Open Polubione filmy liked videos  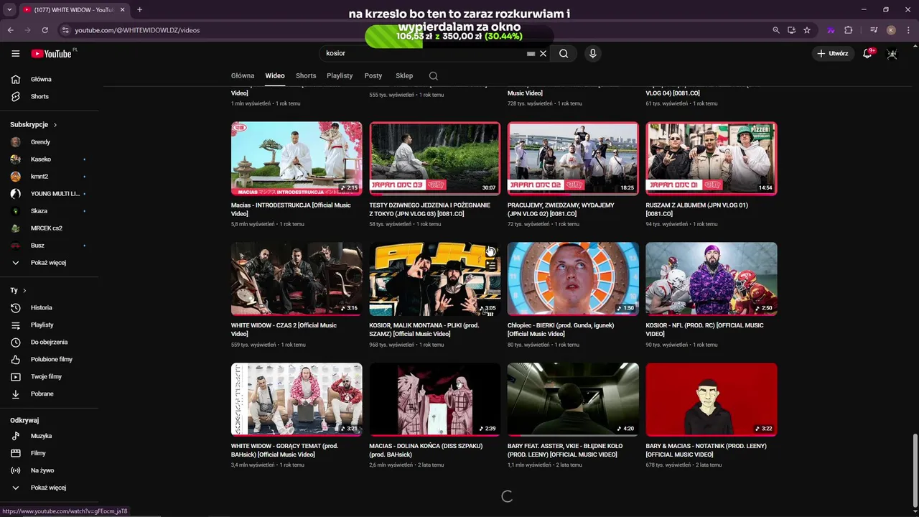coord(50,359)
